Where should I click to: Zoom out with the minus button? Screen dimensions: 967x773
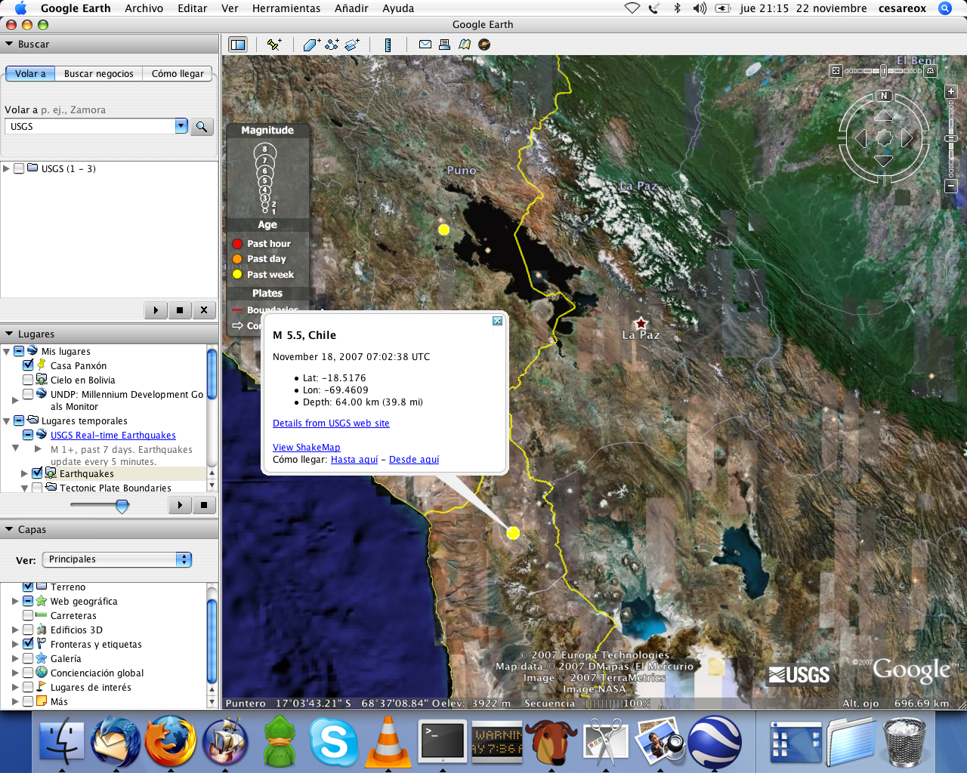[x=951, y=186]
